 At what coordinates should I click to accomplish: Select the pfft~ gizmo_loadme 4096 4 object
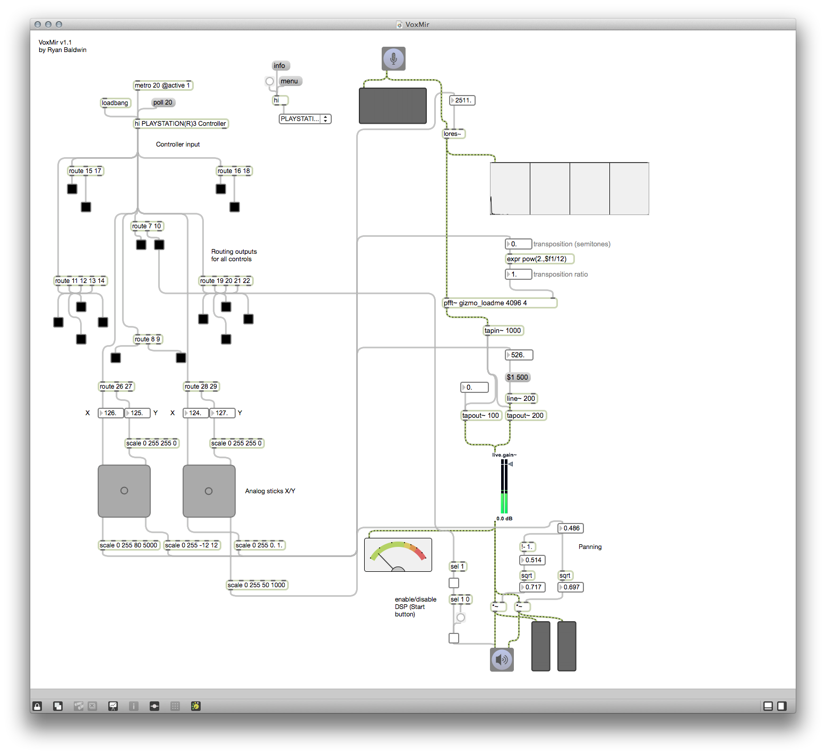click(500, 303)
